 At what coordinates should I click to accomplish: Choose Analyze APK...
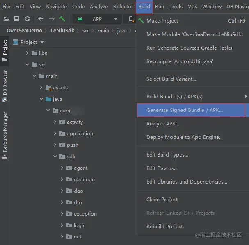click(x=193, y=124)
